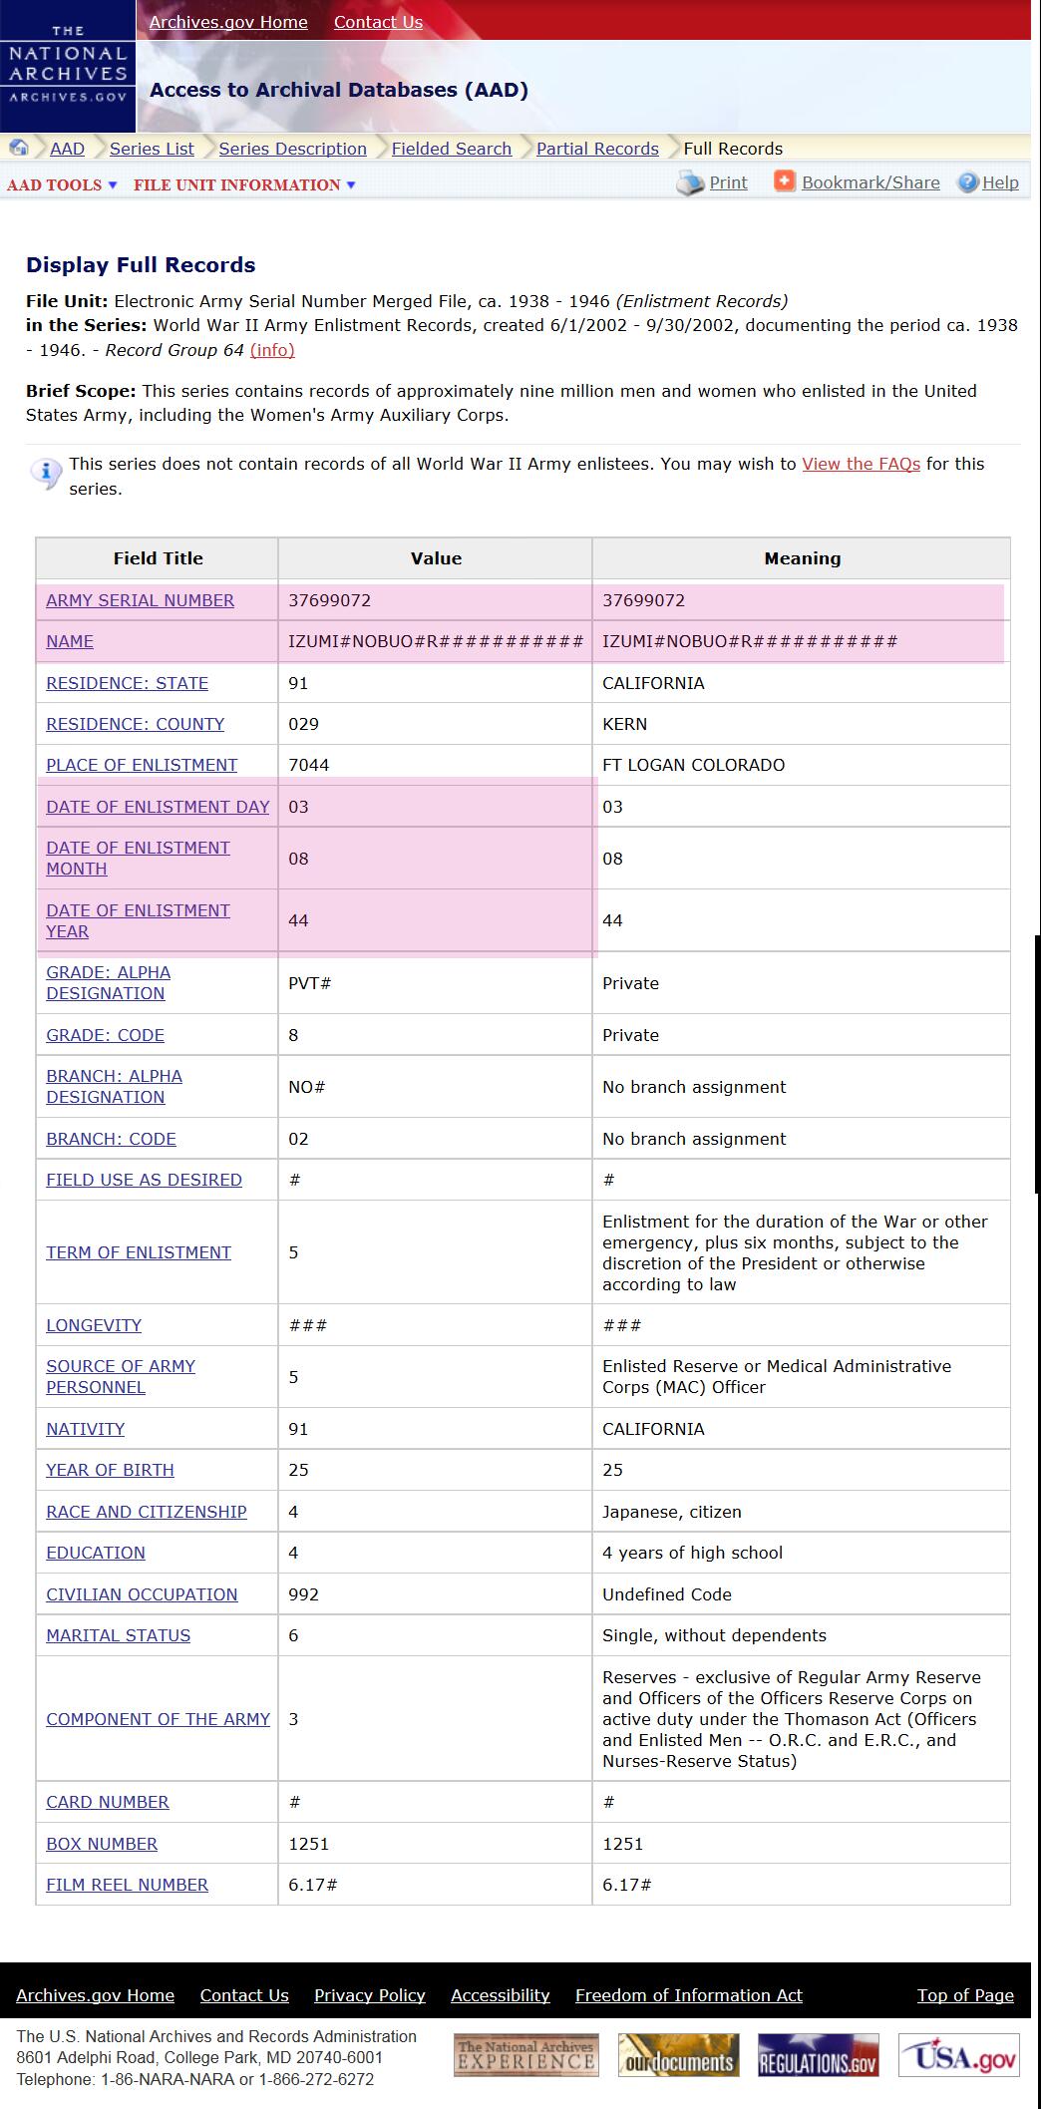
Task: Click the 'FT LOGAN COLORADO' meaning cell
Action: coord(801,765)
